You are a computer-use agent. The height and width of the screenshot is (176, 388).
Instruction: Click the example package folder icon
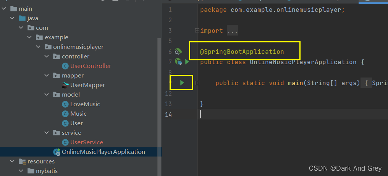click(x=39, y=37)
